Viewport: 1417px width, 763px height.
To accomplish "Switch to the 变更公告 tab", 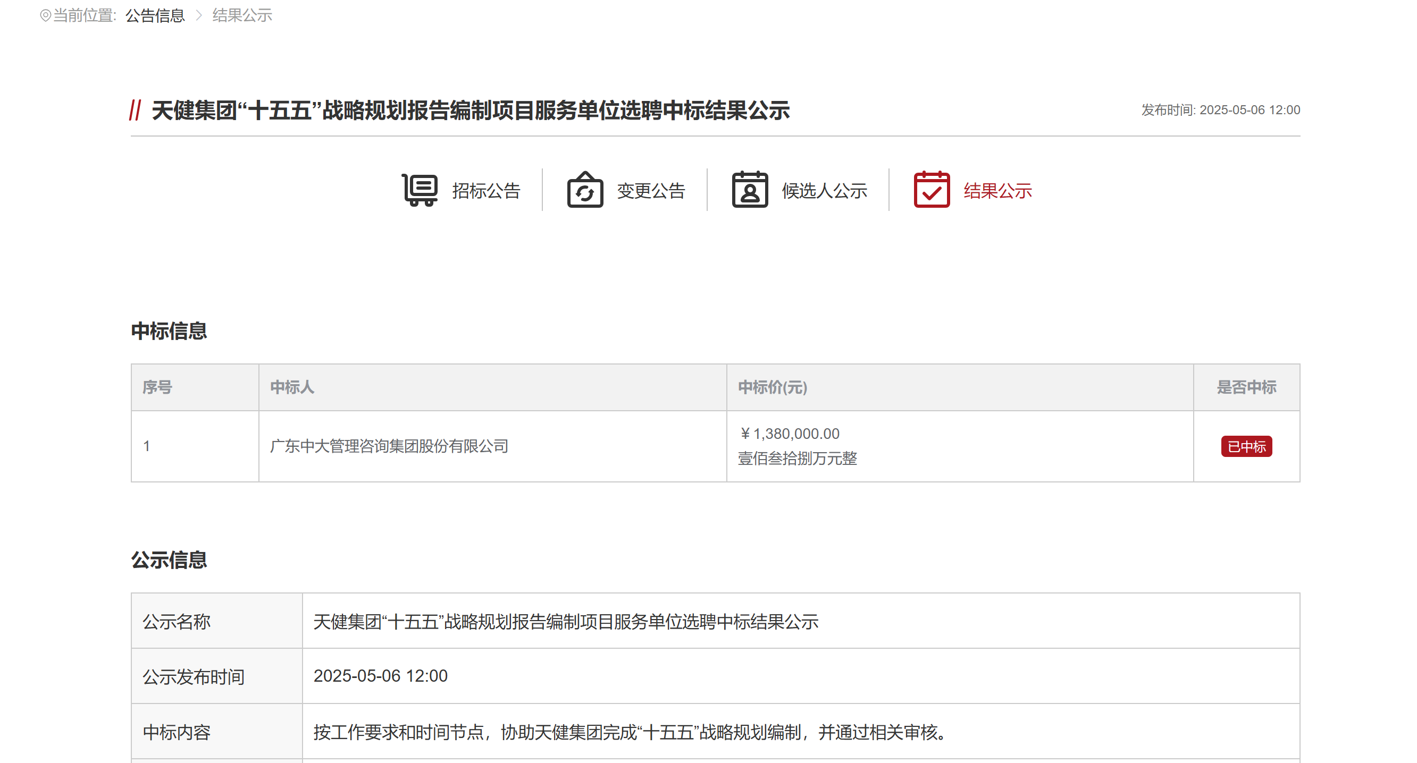I will (x=651, y=191).
